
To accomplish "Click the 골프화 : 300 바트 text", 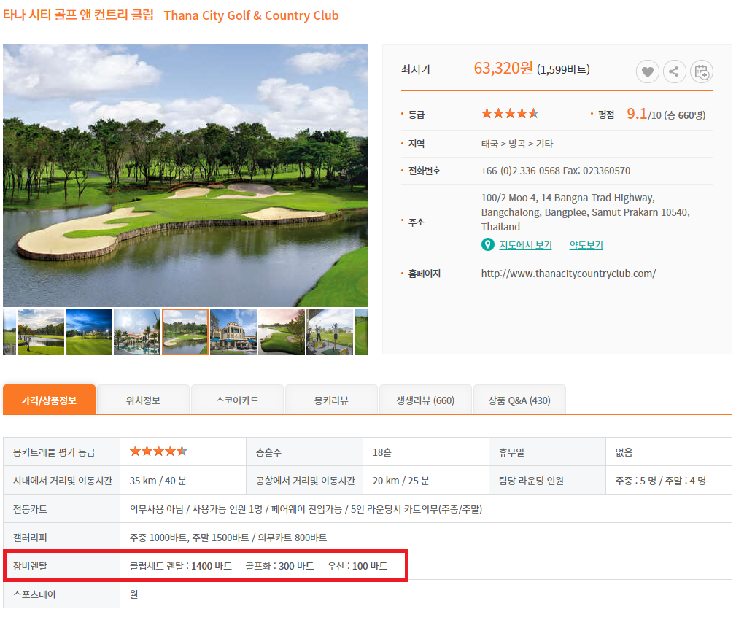I will pos(279,566).
